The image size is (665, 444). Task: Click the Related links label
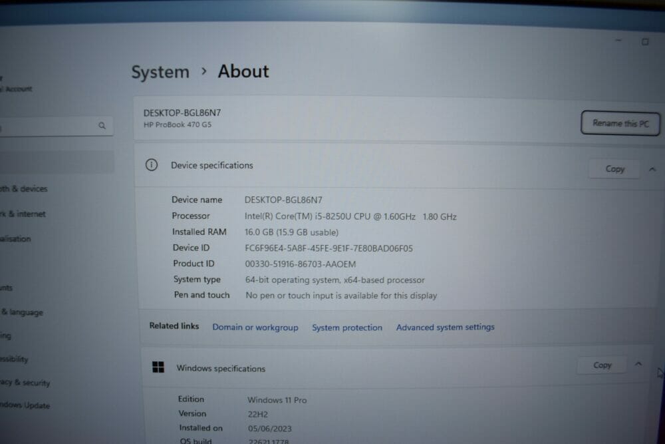174,326
